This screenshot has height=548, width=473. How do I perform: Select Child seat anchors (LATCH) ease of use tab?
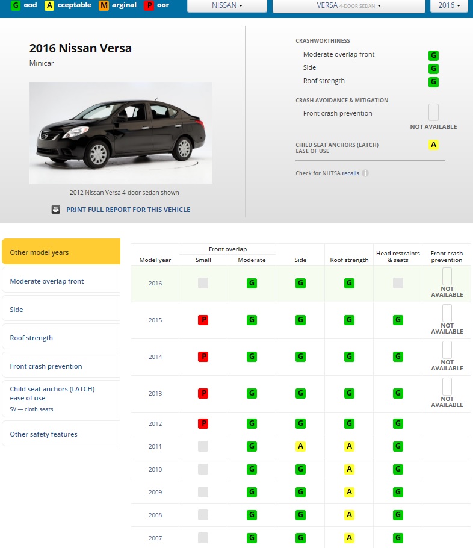(61, 399)
